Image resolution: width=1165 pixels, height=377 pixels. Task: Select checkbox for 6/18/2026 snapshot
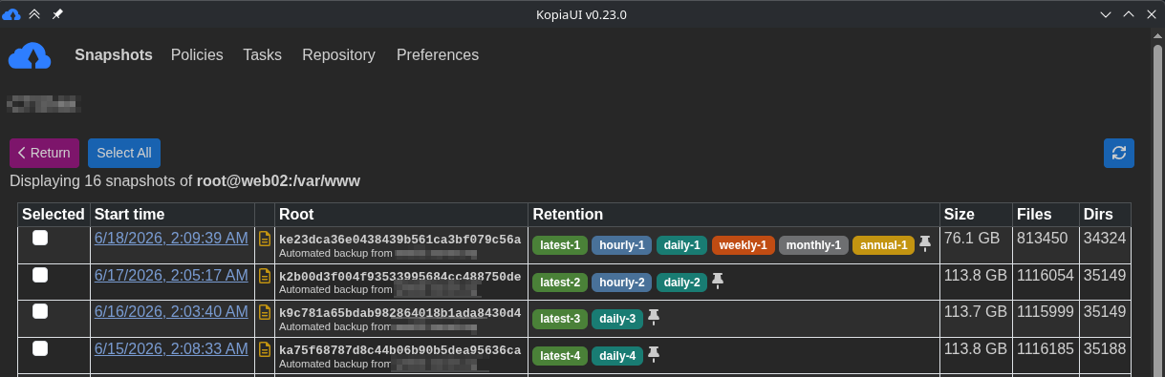(x=40, y=239)
